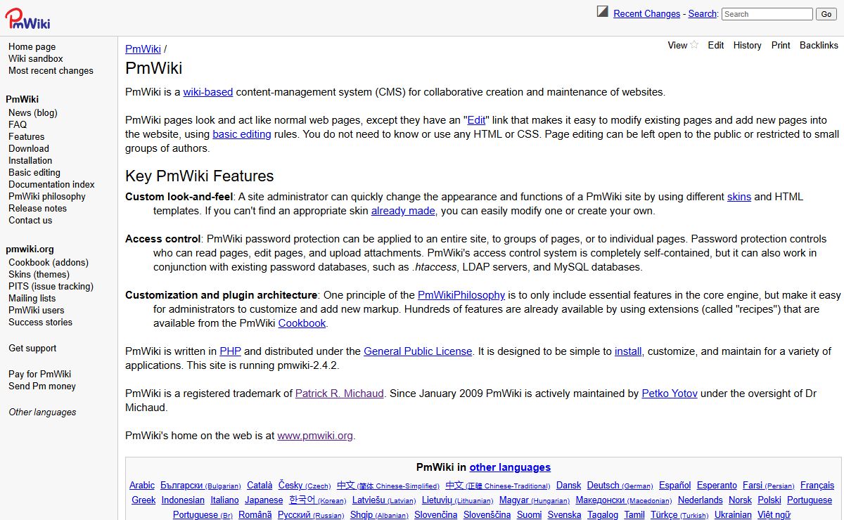Open FAQ sidebar link
Viewport: 844px width, 520px height.
click(x=18, y=125)
